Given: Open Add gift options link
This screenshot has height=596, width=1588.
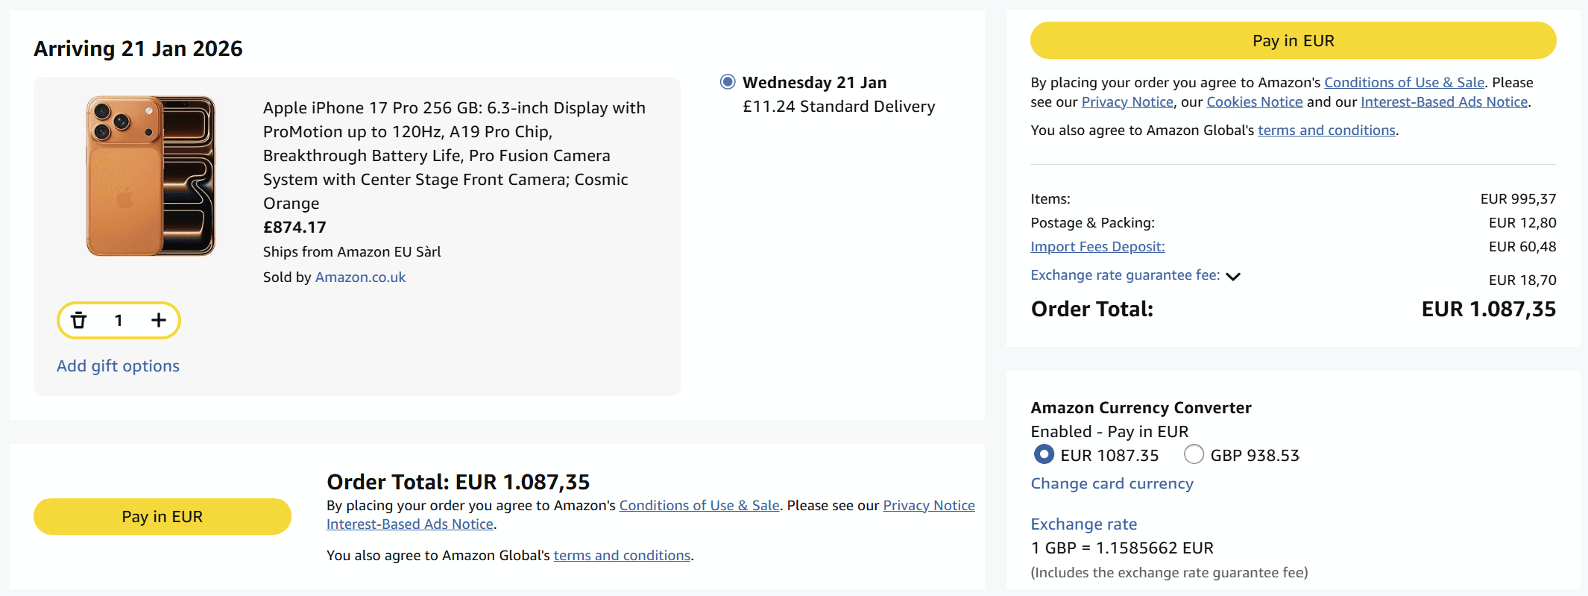Looking at the screenshot, I should pyautogui.click(x=118, y=366).
